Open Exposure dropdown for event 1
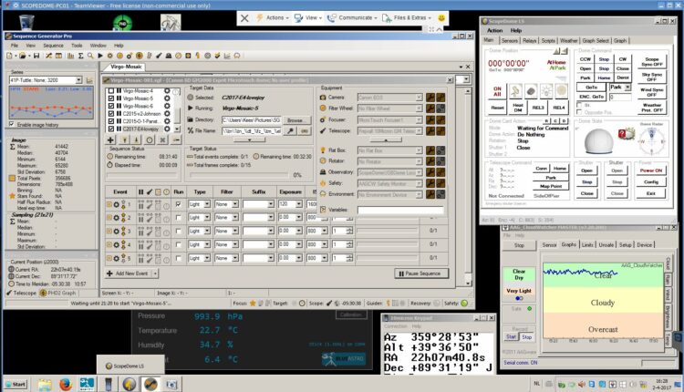This screenshot has height=392, width=684. click(299, 204)
